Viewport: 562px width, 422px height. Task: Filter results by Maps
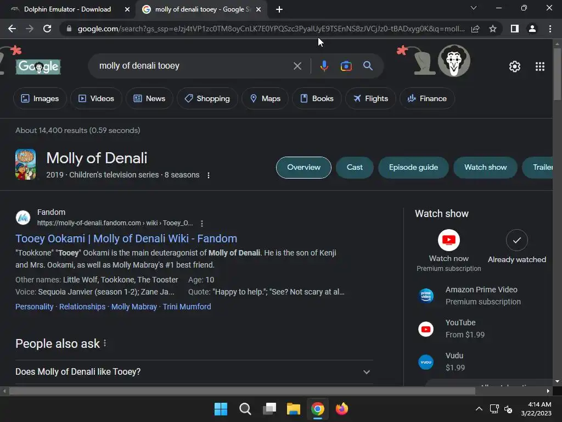265,98
